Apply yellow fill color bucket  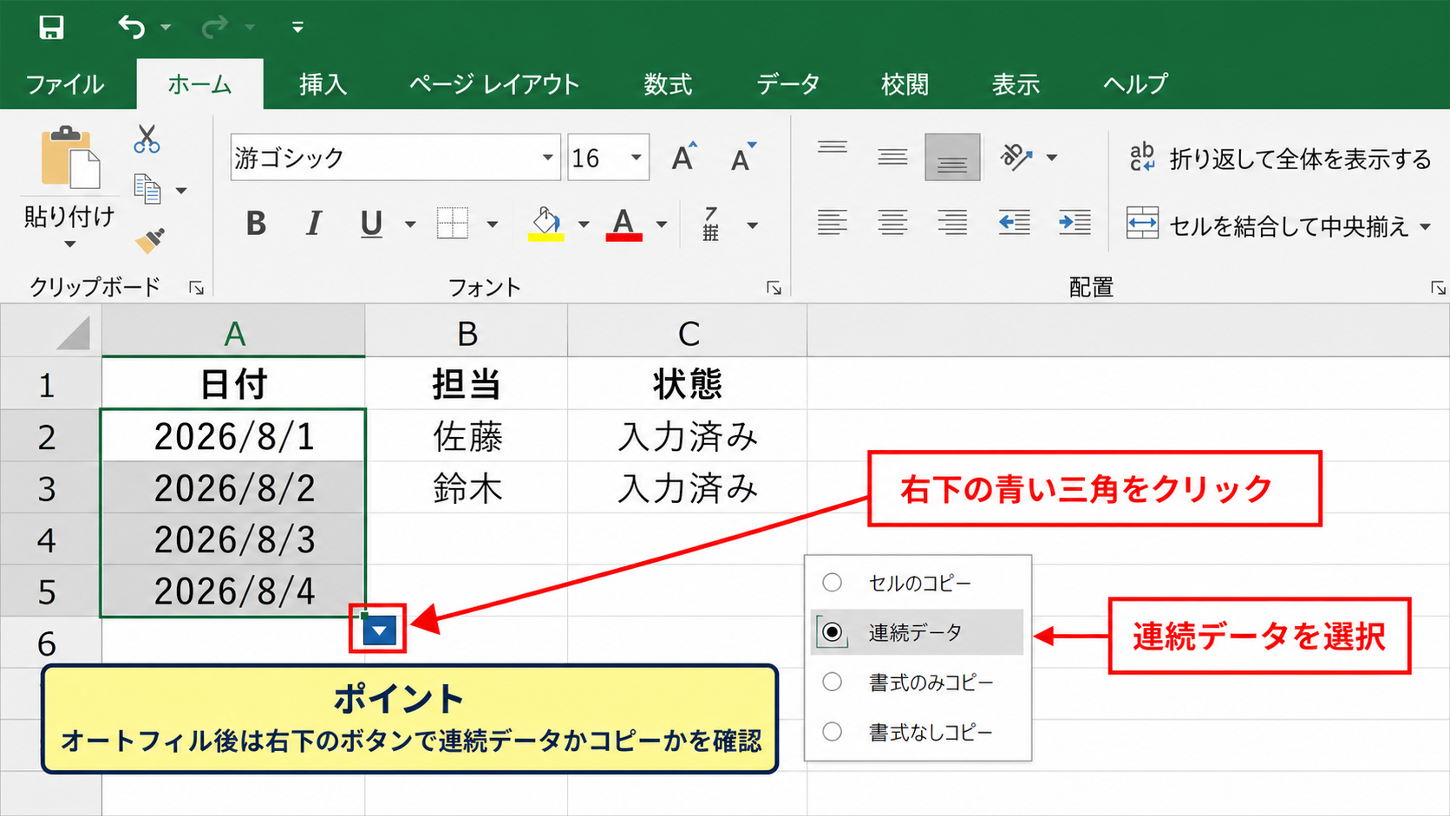pos(546,224)
